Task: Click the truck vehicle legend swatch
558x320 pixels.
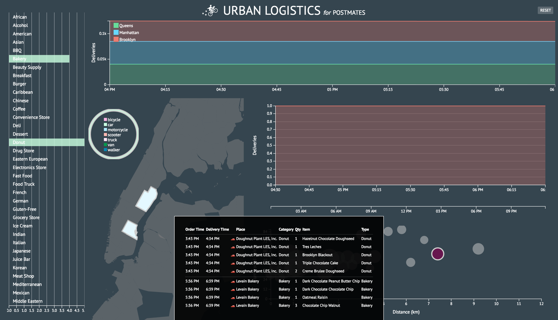Action: pos(105,139)
